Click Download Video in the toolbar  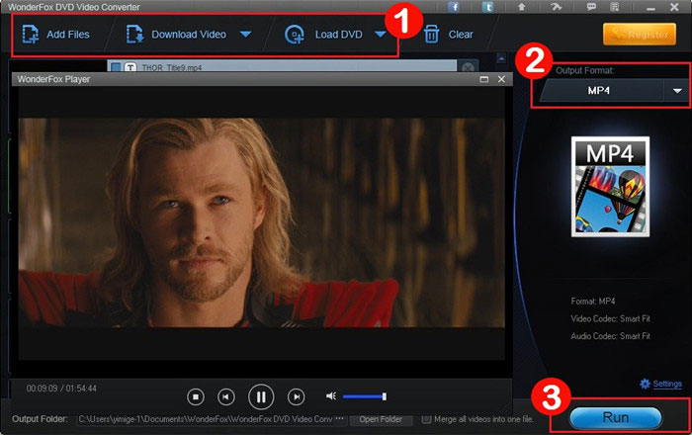pyautogui.click(x=177, y=35)
